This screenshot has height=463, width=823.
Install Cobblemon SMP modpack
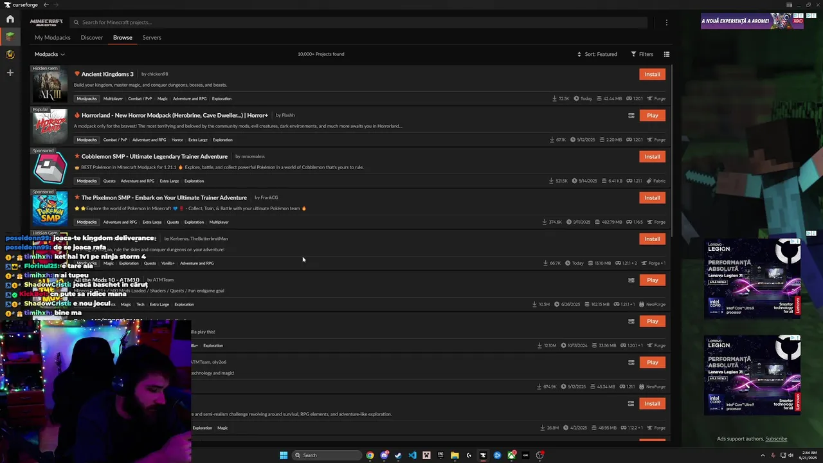[652, 157]
